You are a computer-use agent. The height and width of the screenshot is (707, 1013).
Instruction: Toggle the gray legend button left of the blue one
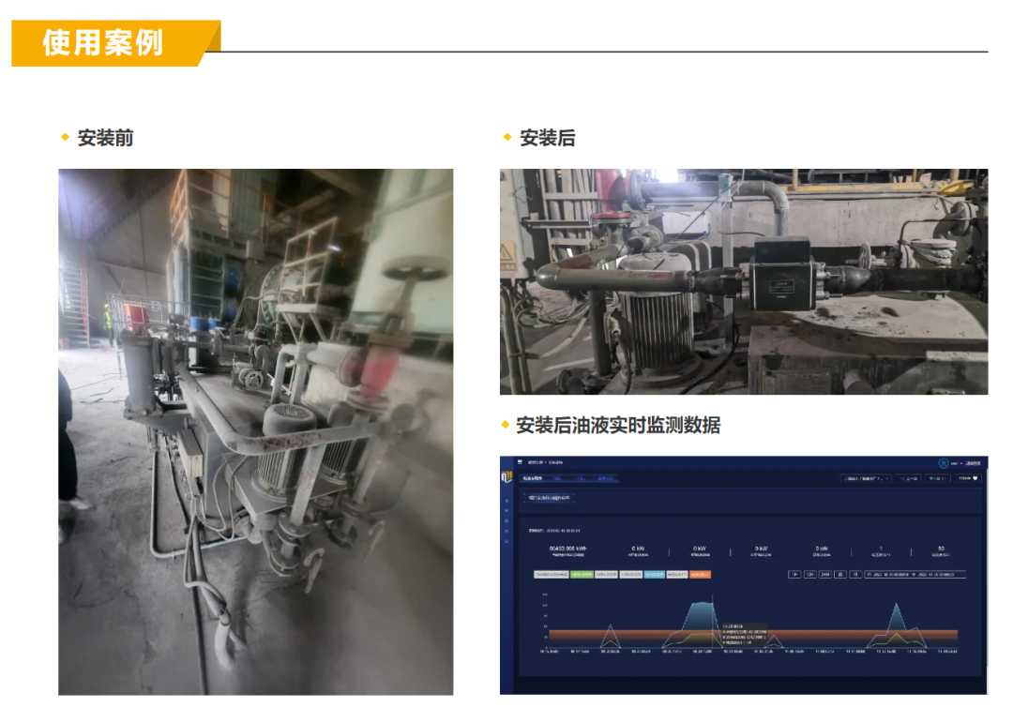630,575
